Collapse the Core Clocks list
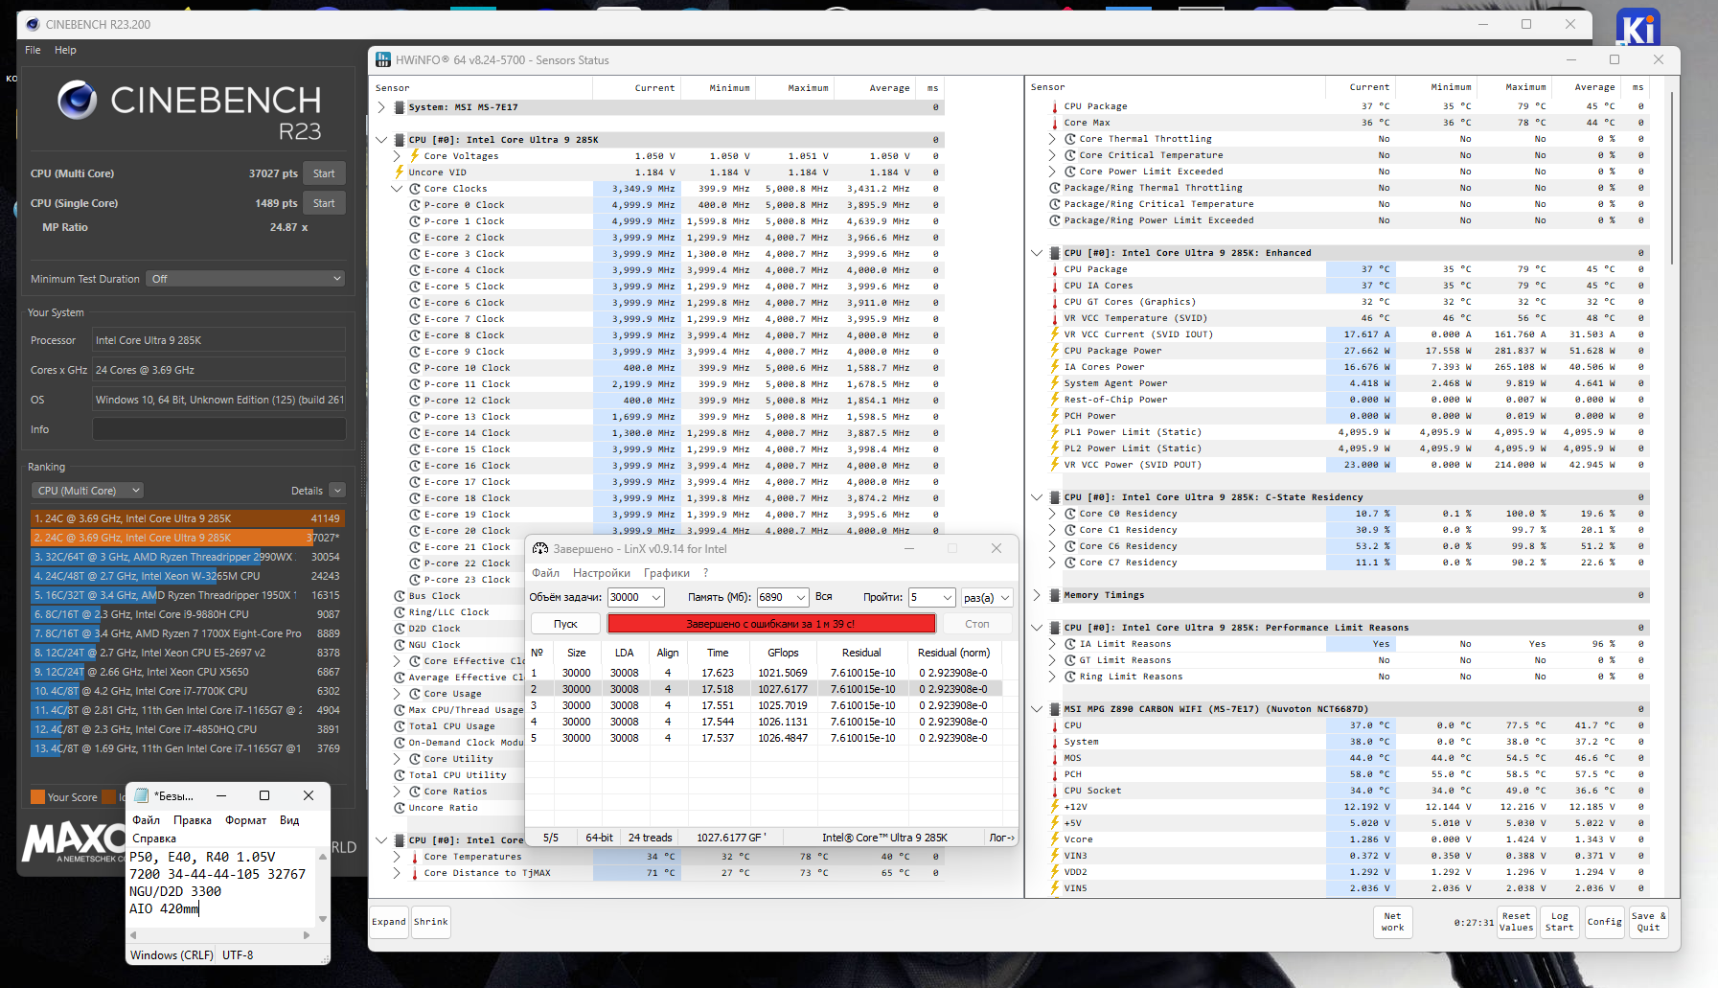1718x988 pixels. pyautogui.click(x=397, y=188)
